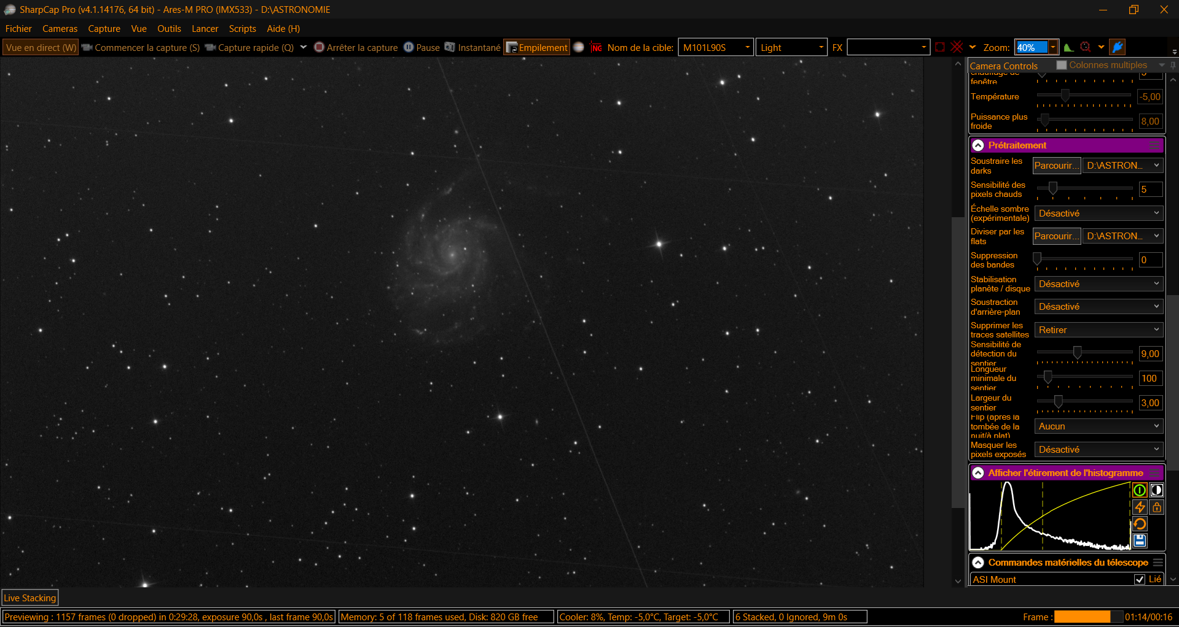
Task: Open the Scripts menu
Action: 242,29
